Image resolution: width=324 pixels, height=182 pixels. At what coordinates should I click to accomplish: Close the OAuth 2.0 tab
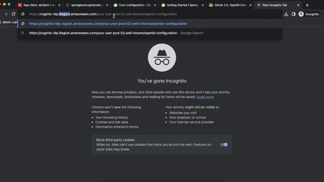pos(251,5)
